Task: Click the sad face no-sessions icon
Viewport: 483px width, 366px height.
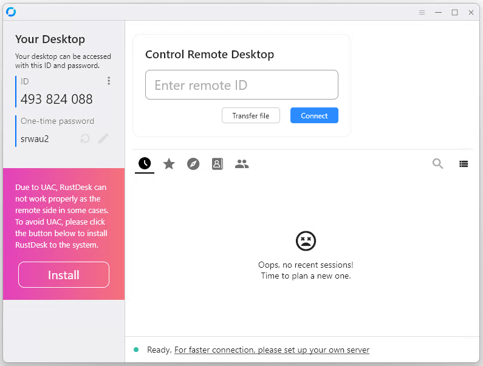Action: [306, 241]
